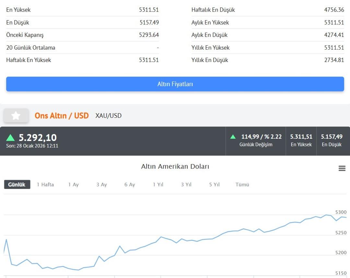Image resolution: width=350 pixels, height=278 pixels.
Task: Select the Günlük chart range
Action: click(x=17, y=184)
